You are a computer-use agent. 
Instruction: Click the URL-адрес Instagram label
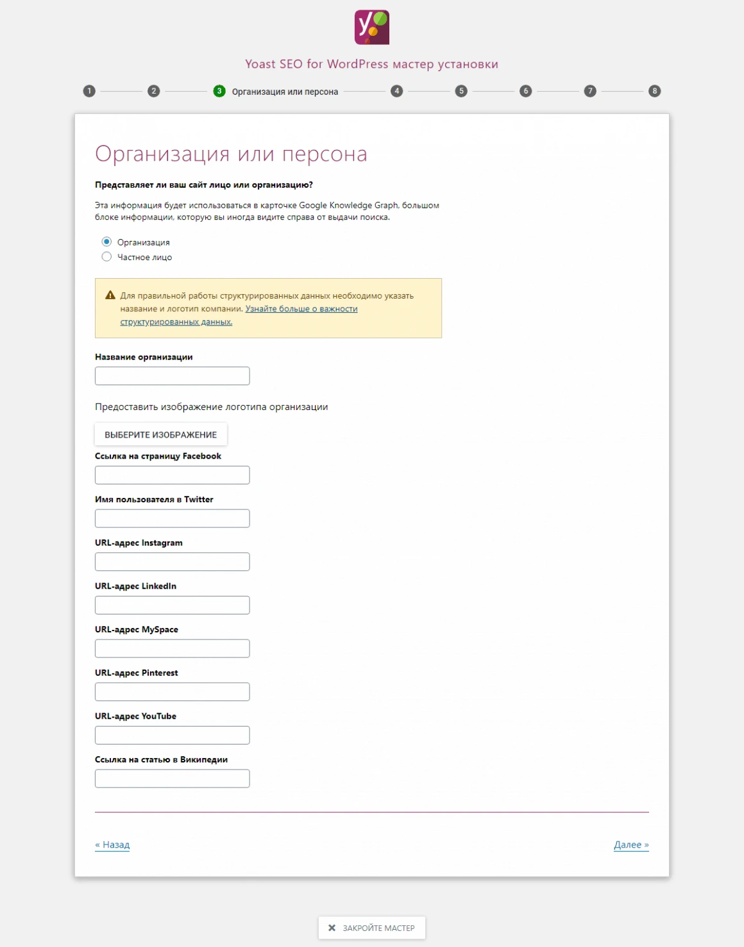pyautogui.click(x=139, y=543)
